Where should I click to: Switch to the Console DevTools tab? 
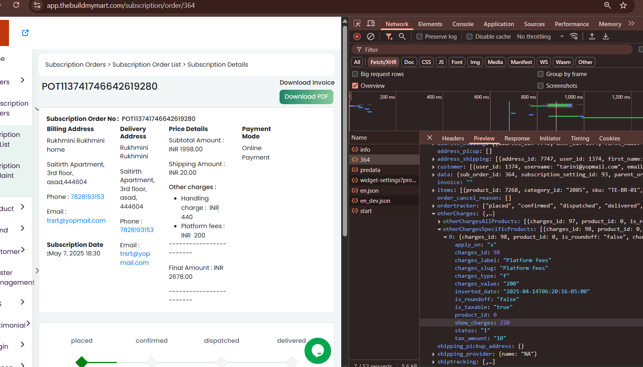pos(463,24)
